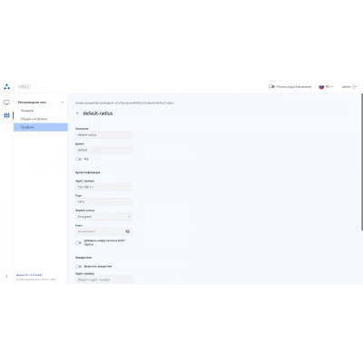The image size is (363, 363).
Task: Select the general settings sidebar item
Action: click(34, 119)
